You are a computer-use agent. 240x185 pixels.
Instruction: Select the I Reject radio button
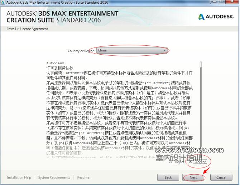pos(170,162)
